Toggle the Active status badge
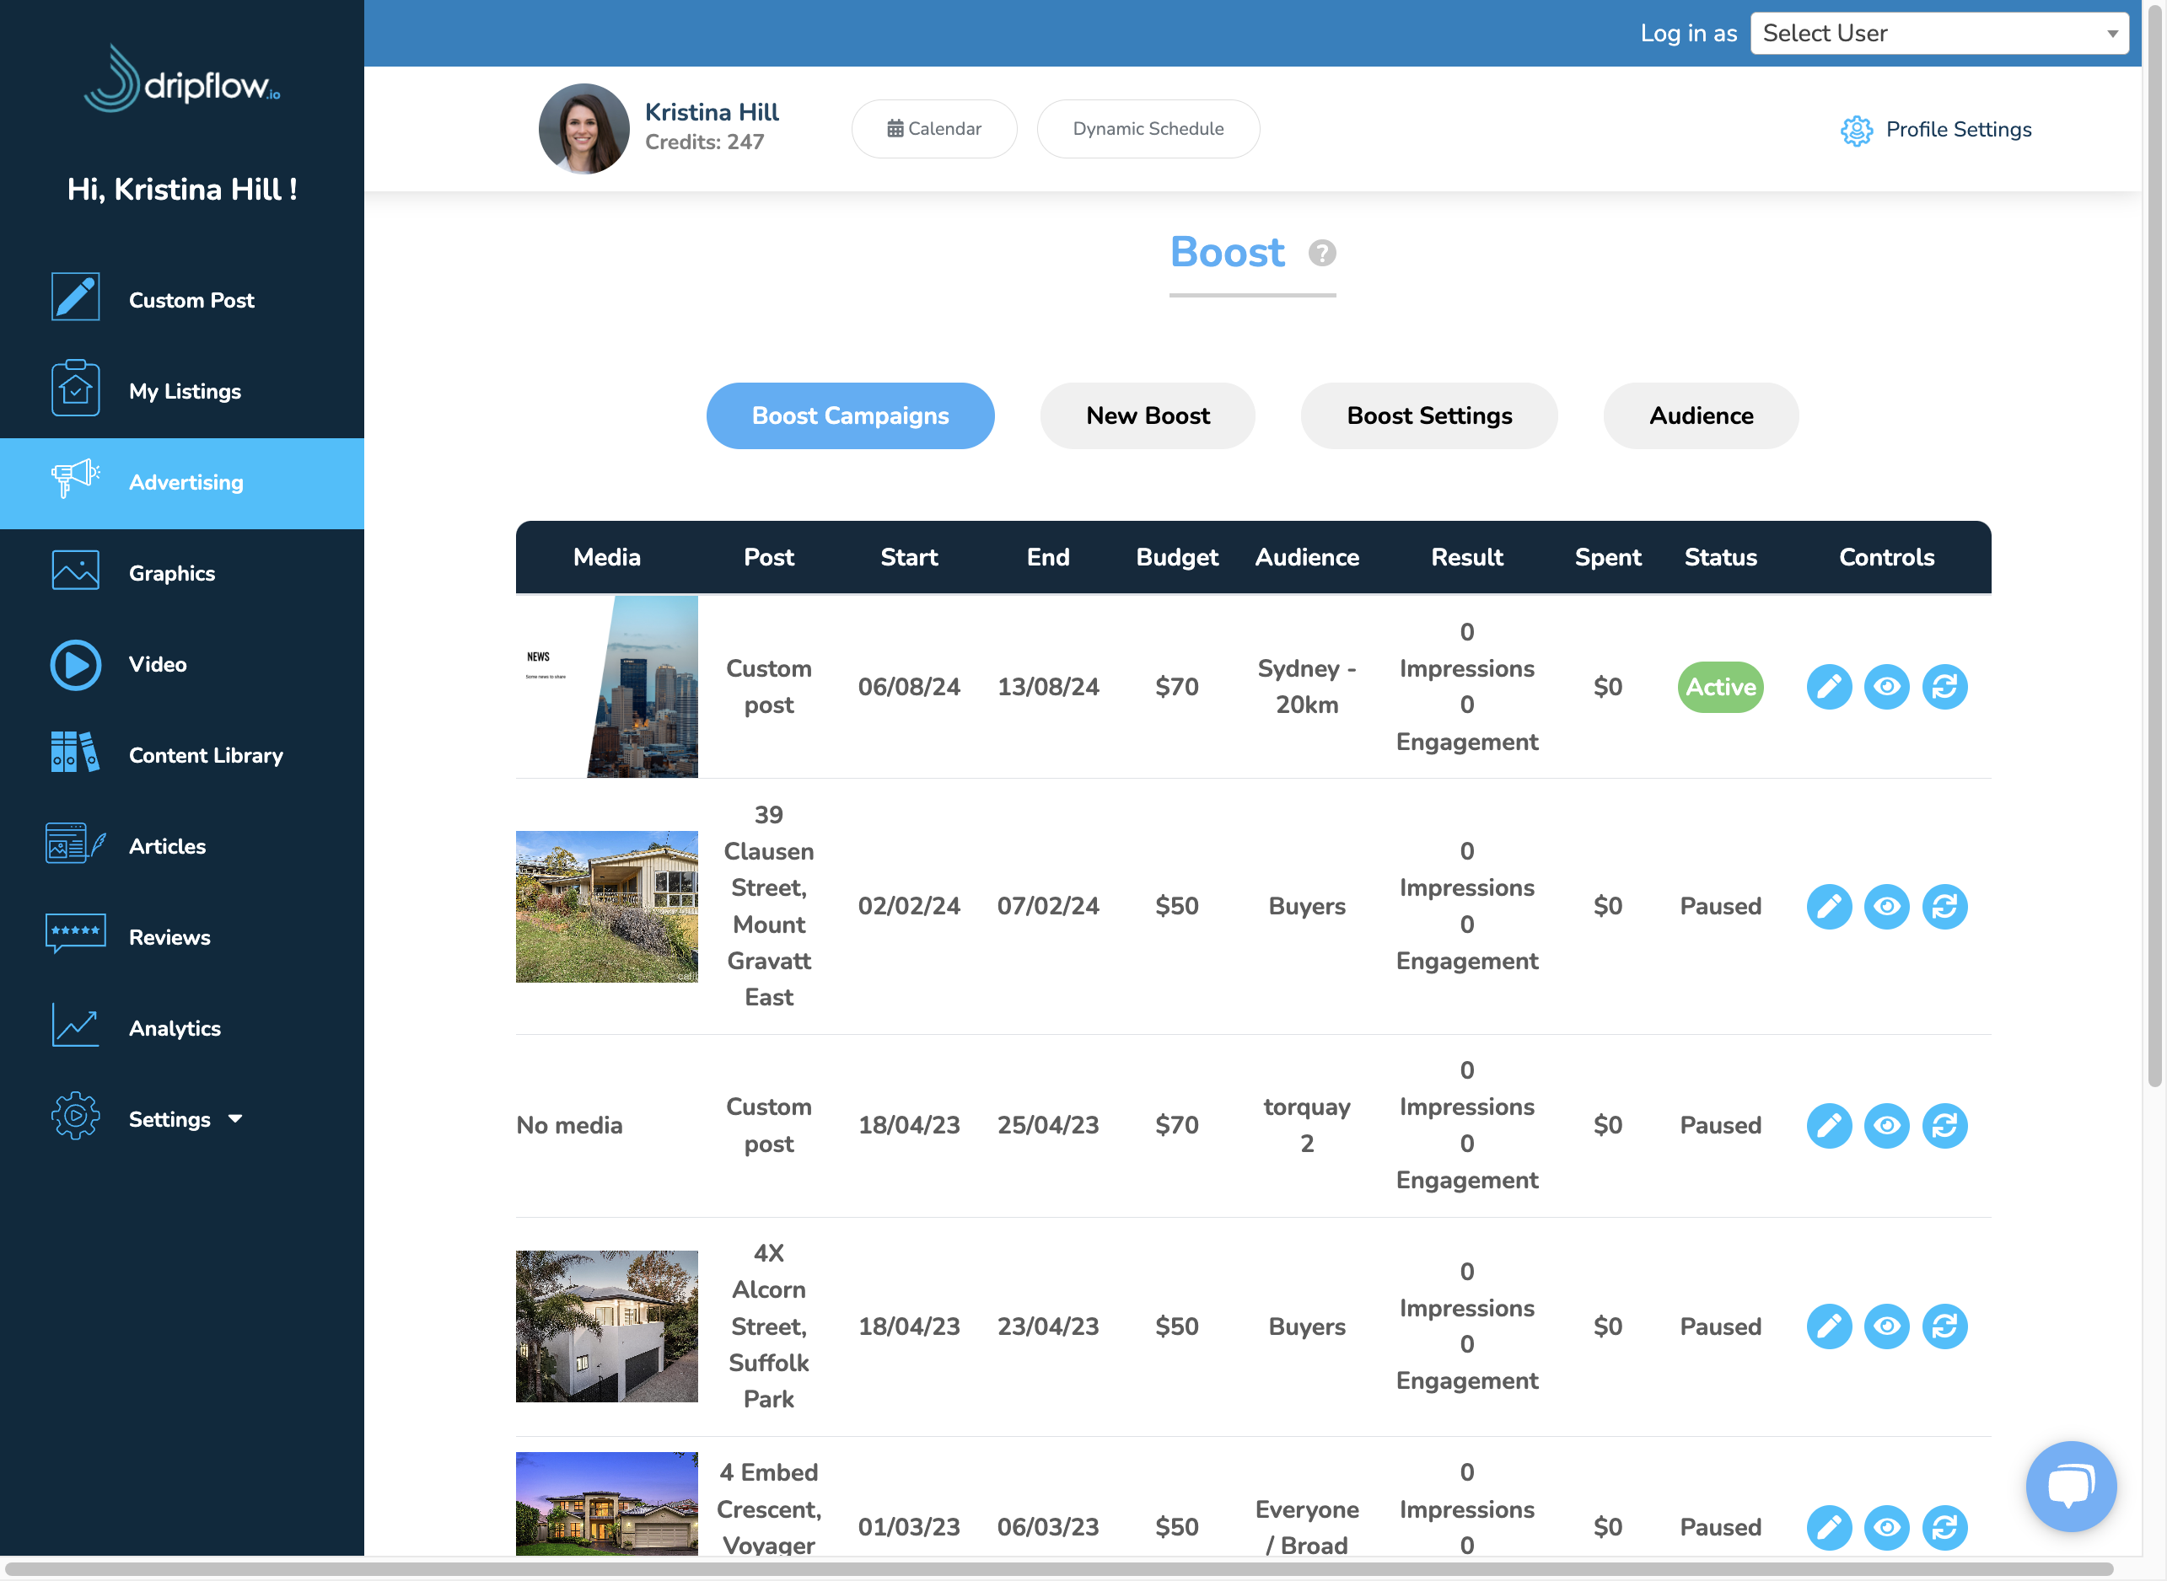 click(1720, 687)
